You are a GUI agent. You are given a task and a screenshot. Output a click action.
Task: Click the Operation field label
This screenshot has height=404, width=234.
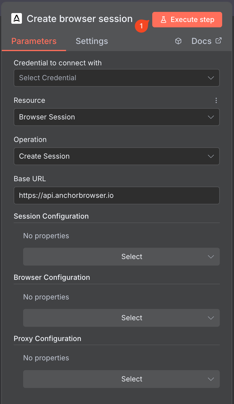point(30,140)
